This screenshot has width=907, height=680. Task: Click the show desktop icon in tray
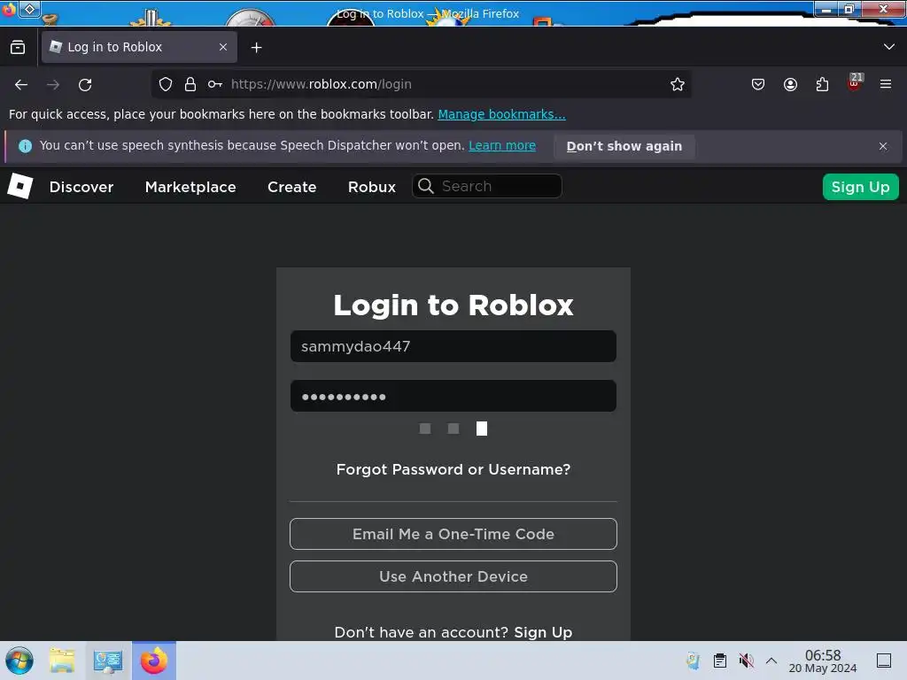[x=884, y=661]
